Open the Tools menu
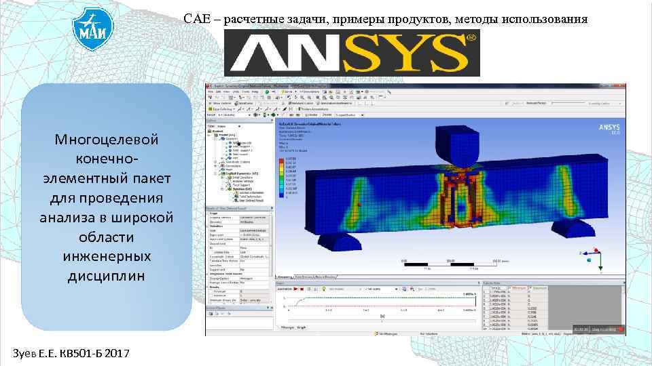Screen dimensions: 652x366 (246, 91)
